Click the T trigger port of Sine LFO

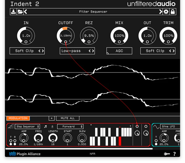tap(156, 141)
